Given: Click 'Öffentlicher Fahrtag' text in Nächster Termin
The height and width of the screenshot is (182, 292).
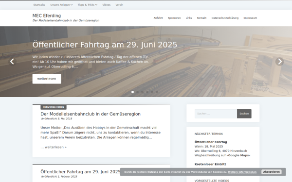Looking at the screenshot, I should coord(211,142).
